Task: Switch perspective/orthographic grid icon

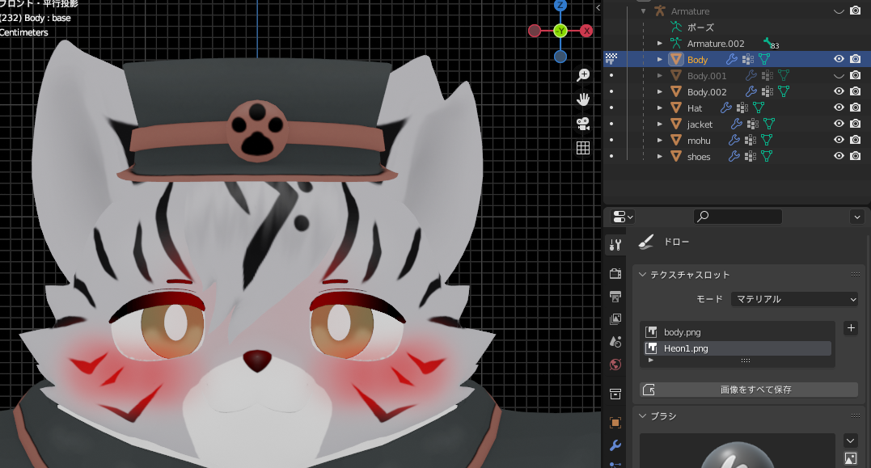Action: click(x=583, y=148)
